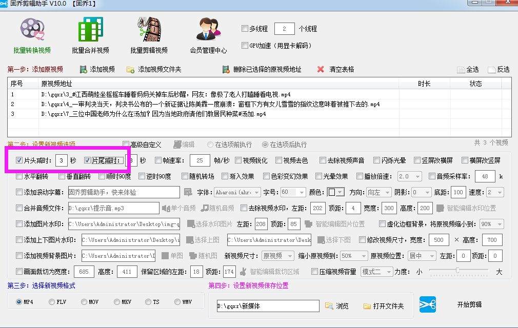518x328 pixels.
Task: Click the 序号 column header
Action: (x=23, y=84)
